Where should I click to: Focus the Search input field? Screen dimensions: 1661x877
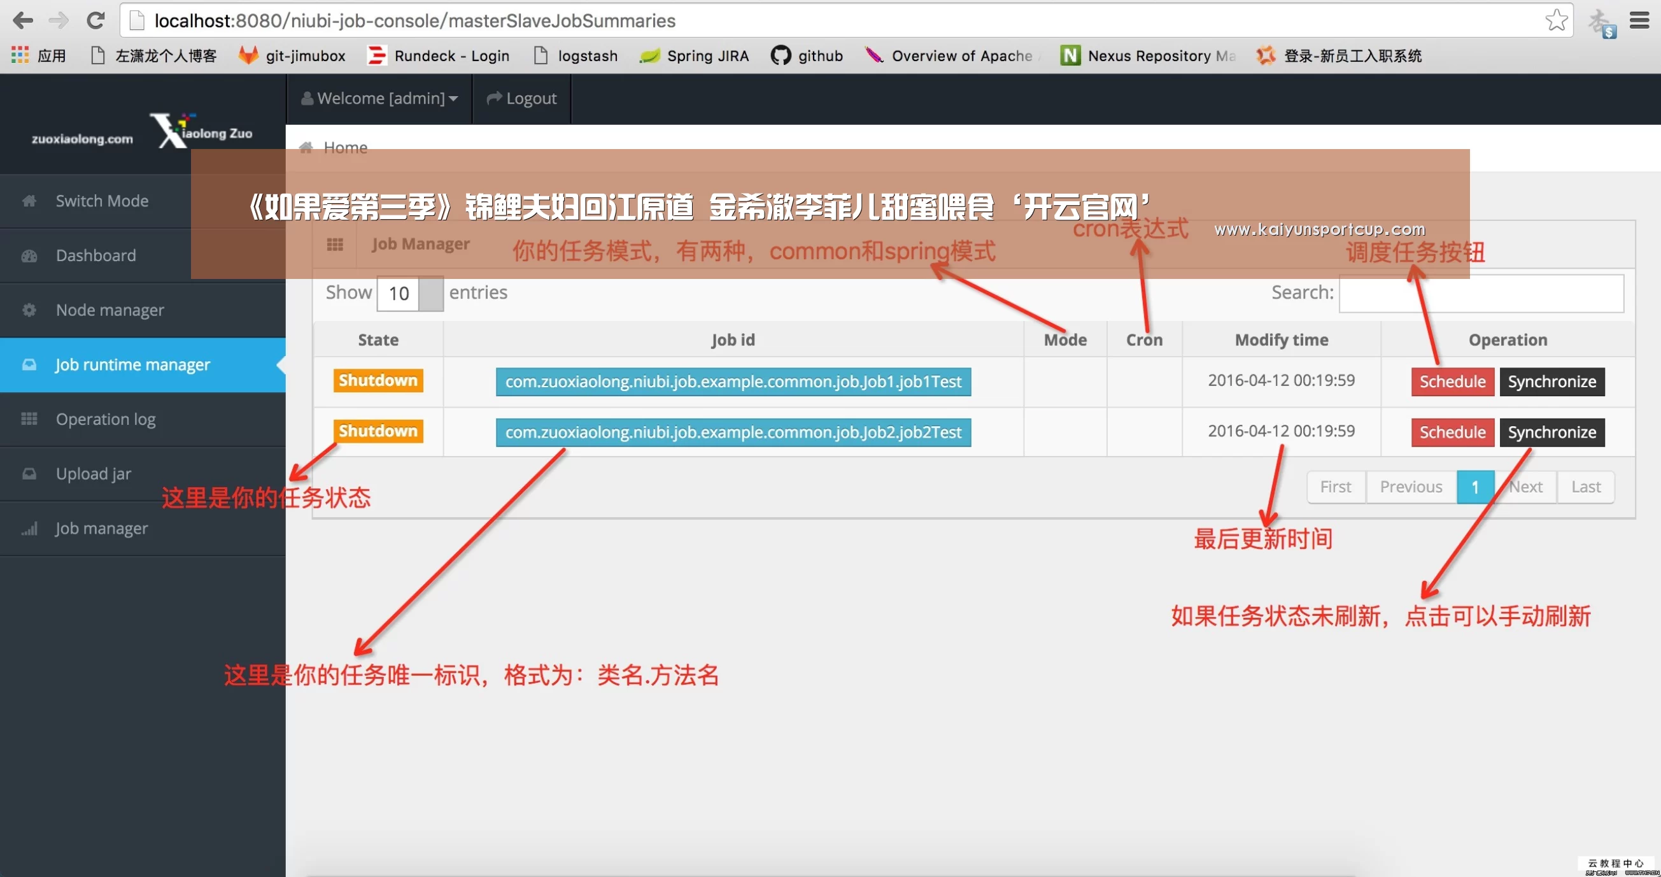coord(1481,294)
